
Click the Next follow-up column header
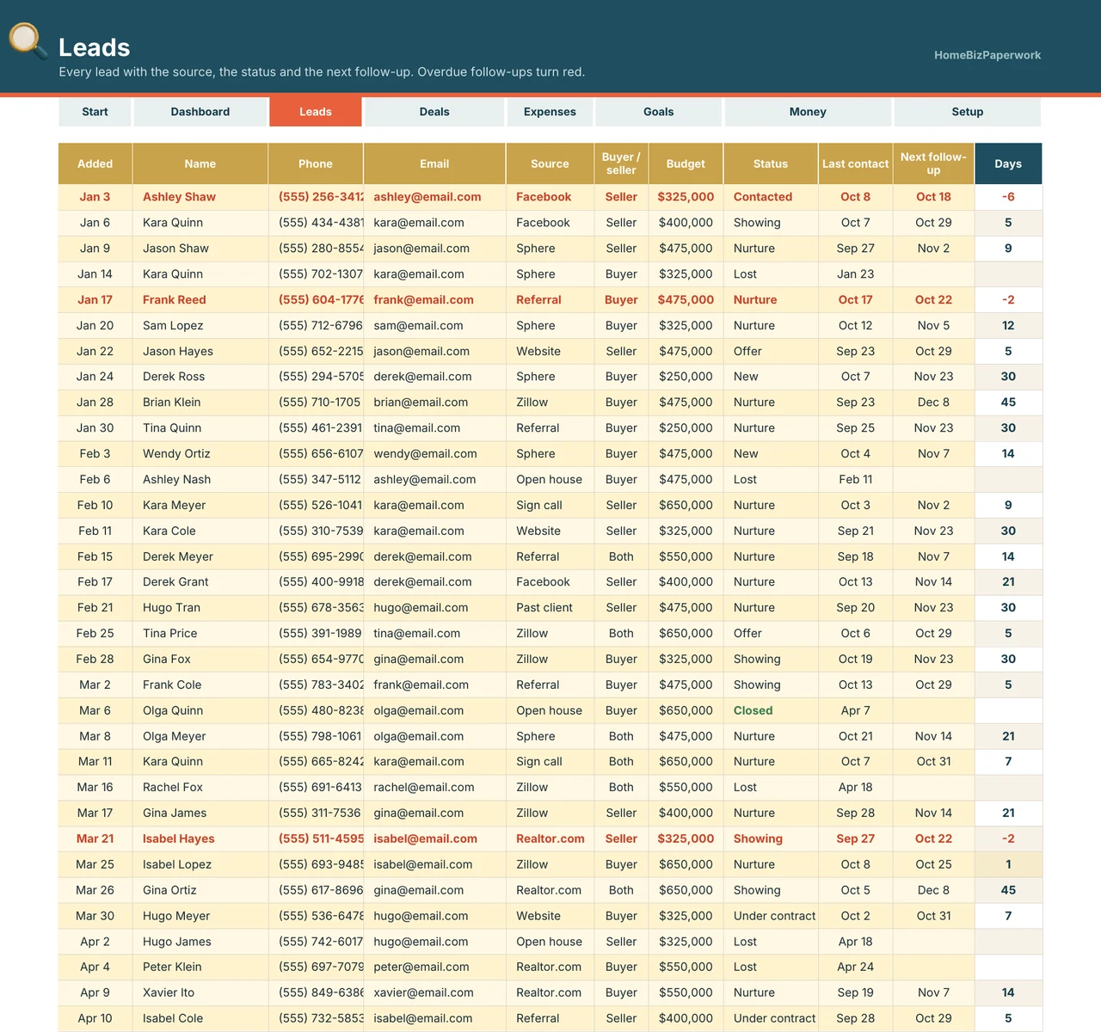tap(933, 163)
